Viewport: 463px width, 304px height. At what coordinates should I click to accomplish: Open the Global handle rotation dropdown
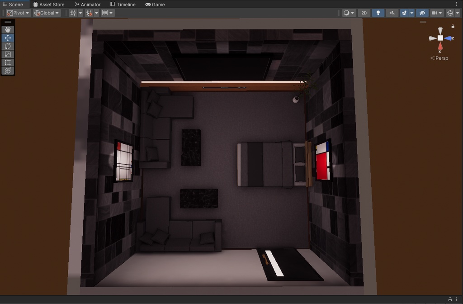46,13
